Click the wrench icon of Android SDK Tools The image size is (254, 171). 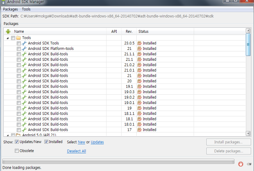coord(24,43)
